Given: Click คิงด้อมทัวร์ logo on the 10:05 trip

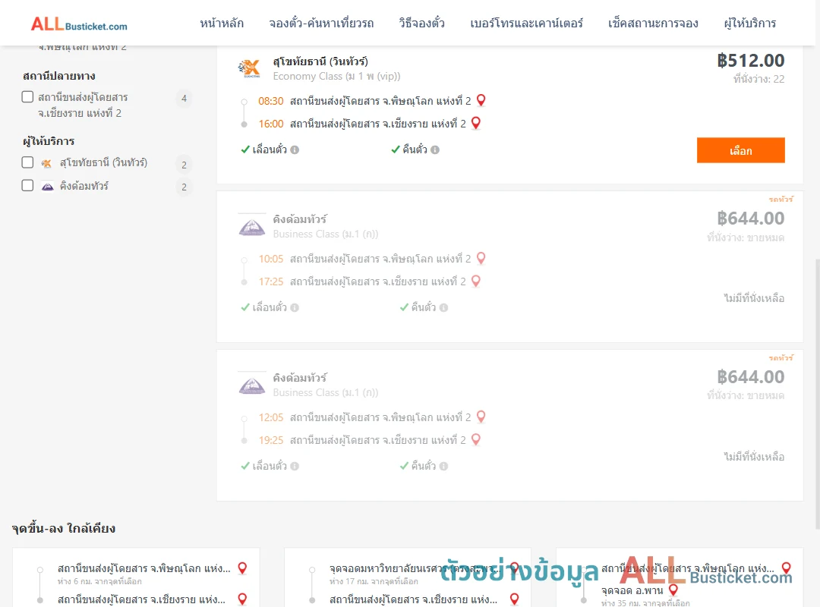Looking at the screenshot, I should [x=252, y=226].
